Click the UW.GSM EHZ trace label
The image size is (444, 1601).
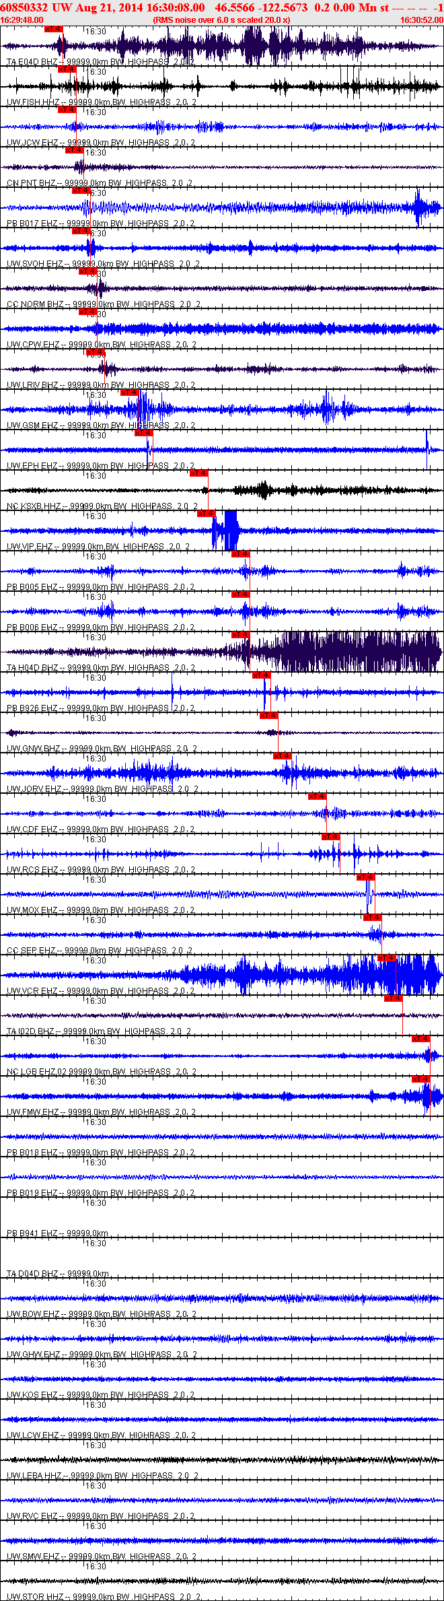tap(101, 425)
